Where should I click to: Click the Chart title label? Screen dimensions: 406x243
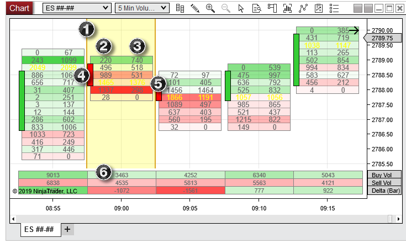[x=19, y=8]
